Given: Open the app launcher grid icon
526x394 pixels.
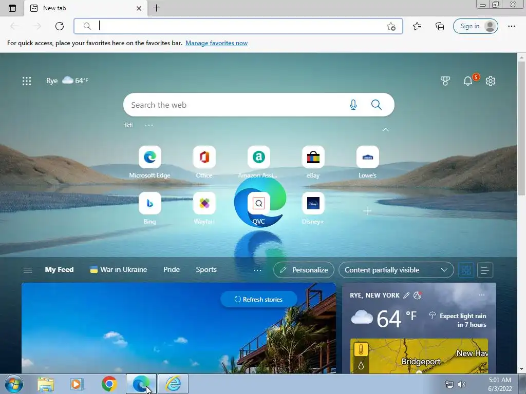Looking at the screenshot, I should [27, 81].
